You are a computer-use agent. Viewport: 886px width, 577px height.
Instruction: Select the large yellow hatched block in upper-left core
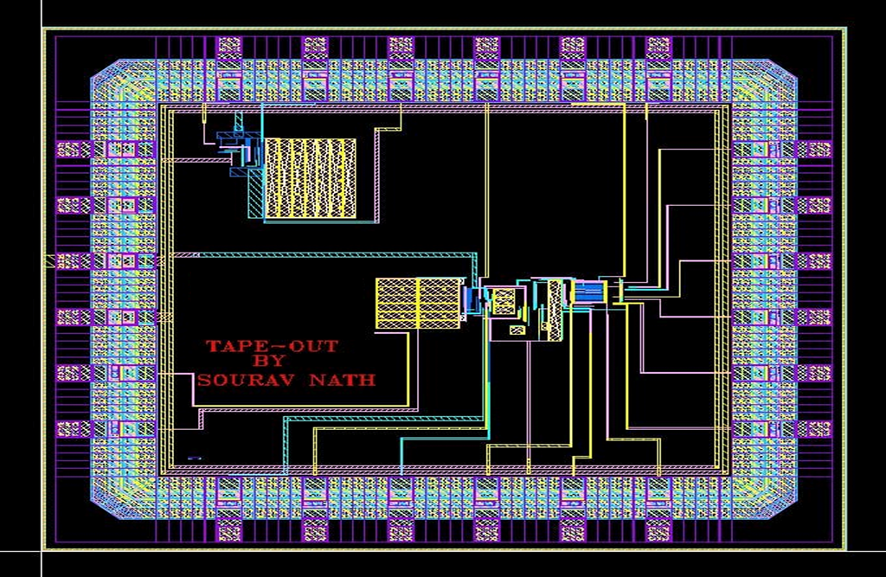pyautogui.click(x=310, y=177)
